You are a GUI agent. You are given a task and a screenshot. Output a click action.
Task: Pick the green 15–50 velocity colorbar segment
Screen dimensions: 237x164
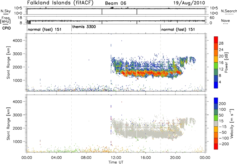coord(216,118)
